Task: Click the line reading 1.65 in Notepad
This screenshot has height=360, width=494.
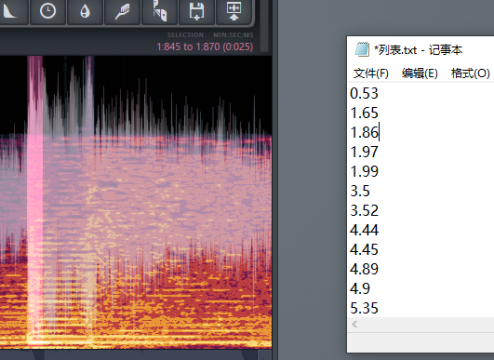Action: (x=364, y=113)
